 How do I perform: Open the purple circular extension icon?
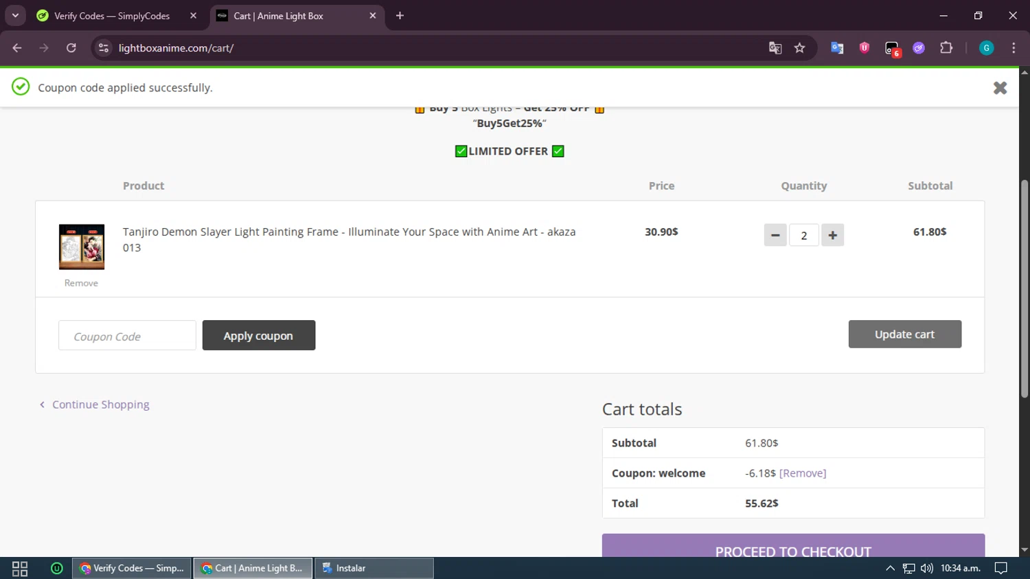click(x=919, y=48)
